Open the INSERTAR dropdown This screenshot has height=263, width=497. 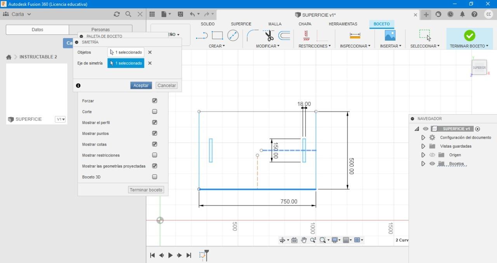[x=390, y=46]
